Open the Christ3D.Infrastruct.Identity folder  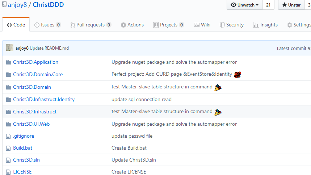(x=44, y=99)
